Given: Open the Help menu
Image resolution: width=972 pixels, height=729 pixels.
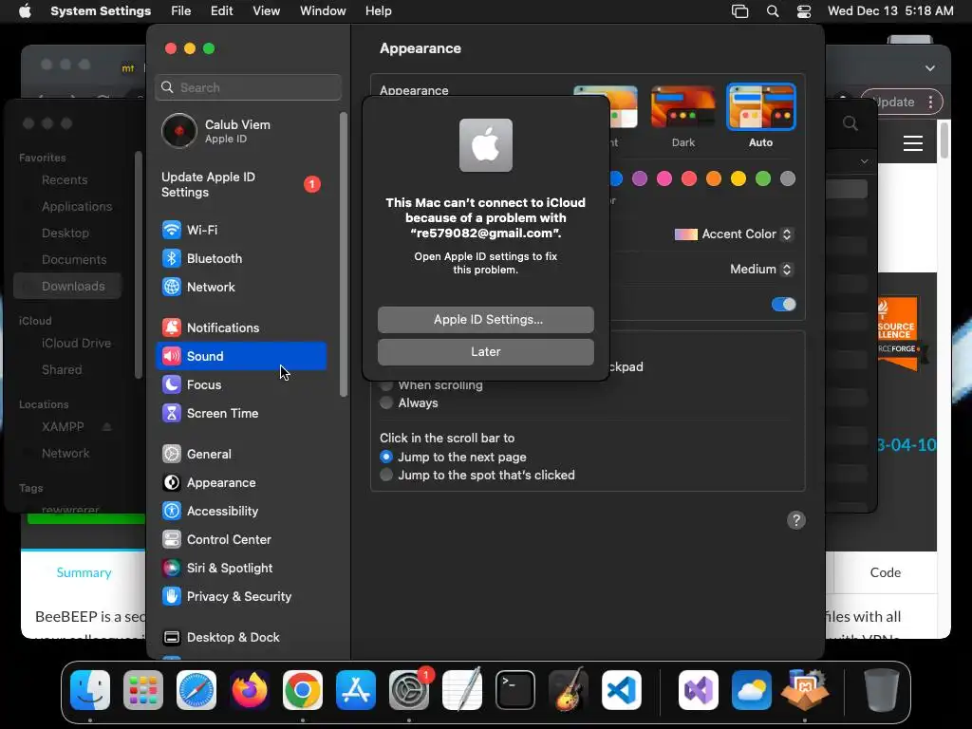Looking at the screenshot, I should [378, 11].
